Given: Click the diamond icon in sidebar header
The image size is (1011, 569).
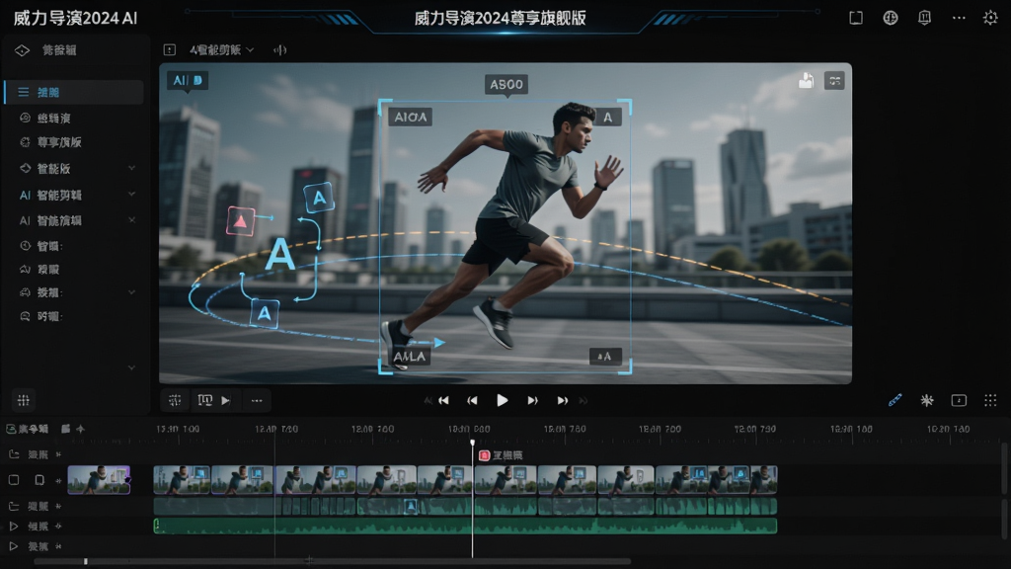Looking at the screenshot, I should click(22, 50).
